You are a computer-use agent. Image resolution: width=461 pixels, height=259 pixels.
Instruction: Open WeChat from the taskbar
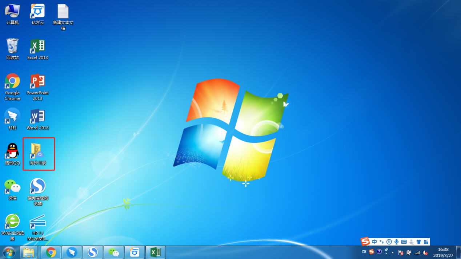pos(114,252)
